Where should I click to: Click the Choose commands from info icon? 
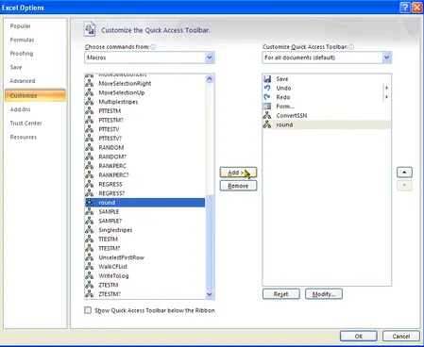point(153,47)
